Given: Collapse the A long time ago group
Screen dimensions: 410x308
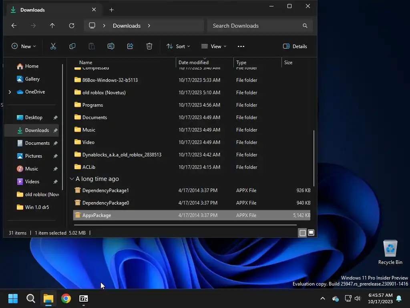Looking at the screenshot, I should [72, 179].
